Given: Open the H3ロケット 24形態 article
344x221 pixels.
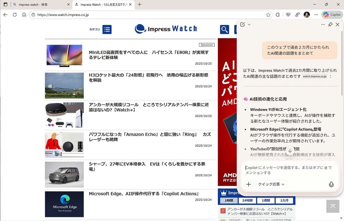Looking at the screenshot, I should (x=148, y=77).
